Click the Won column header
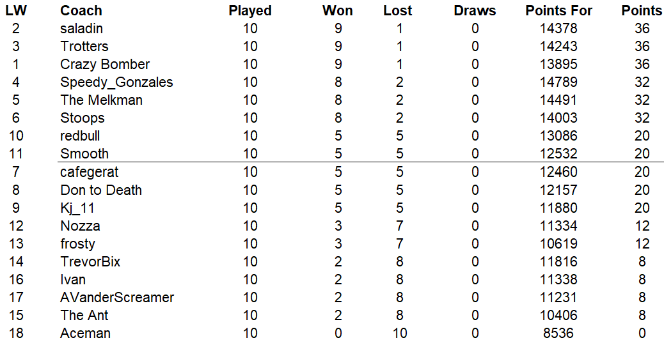The image size is (664, 345). click(x=338, y=11)
